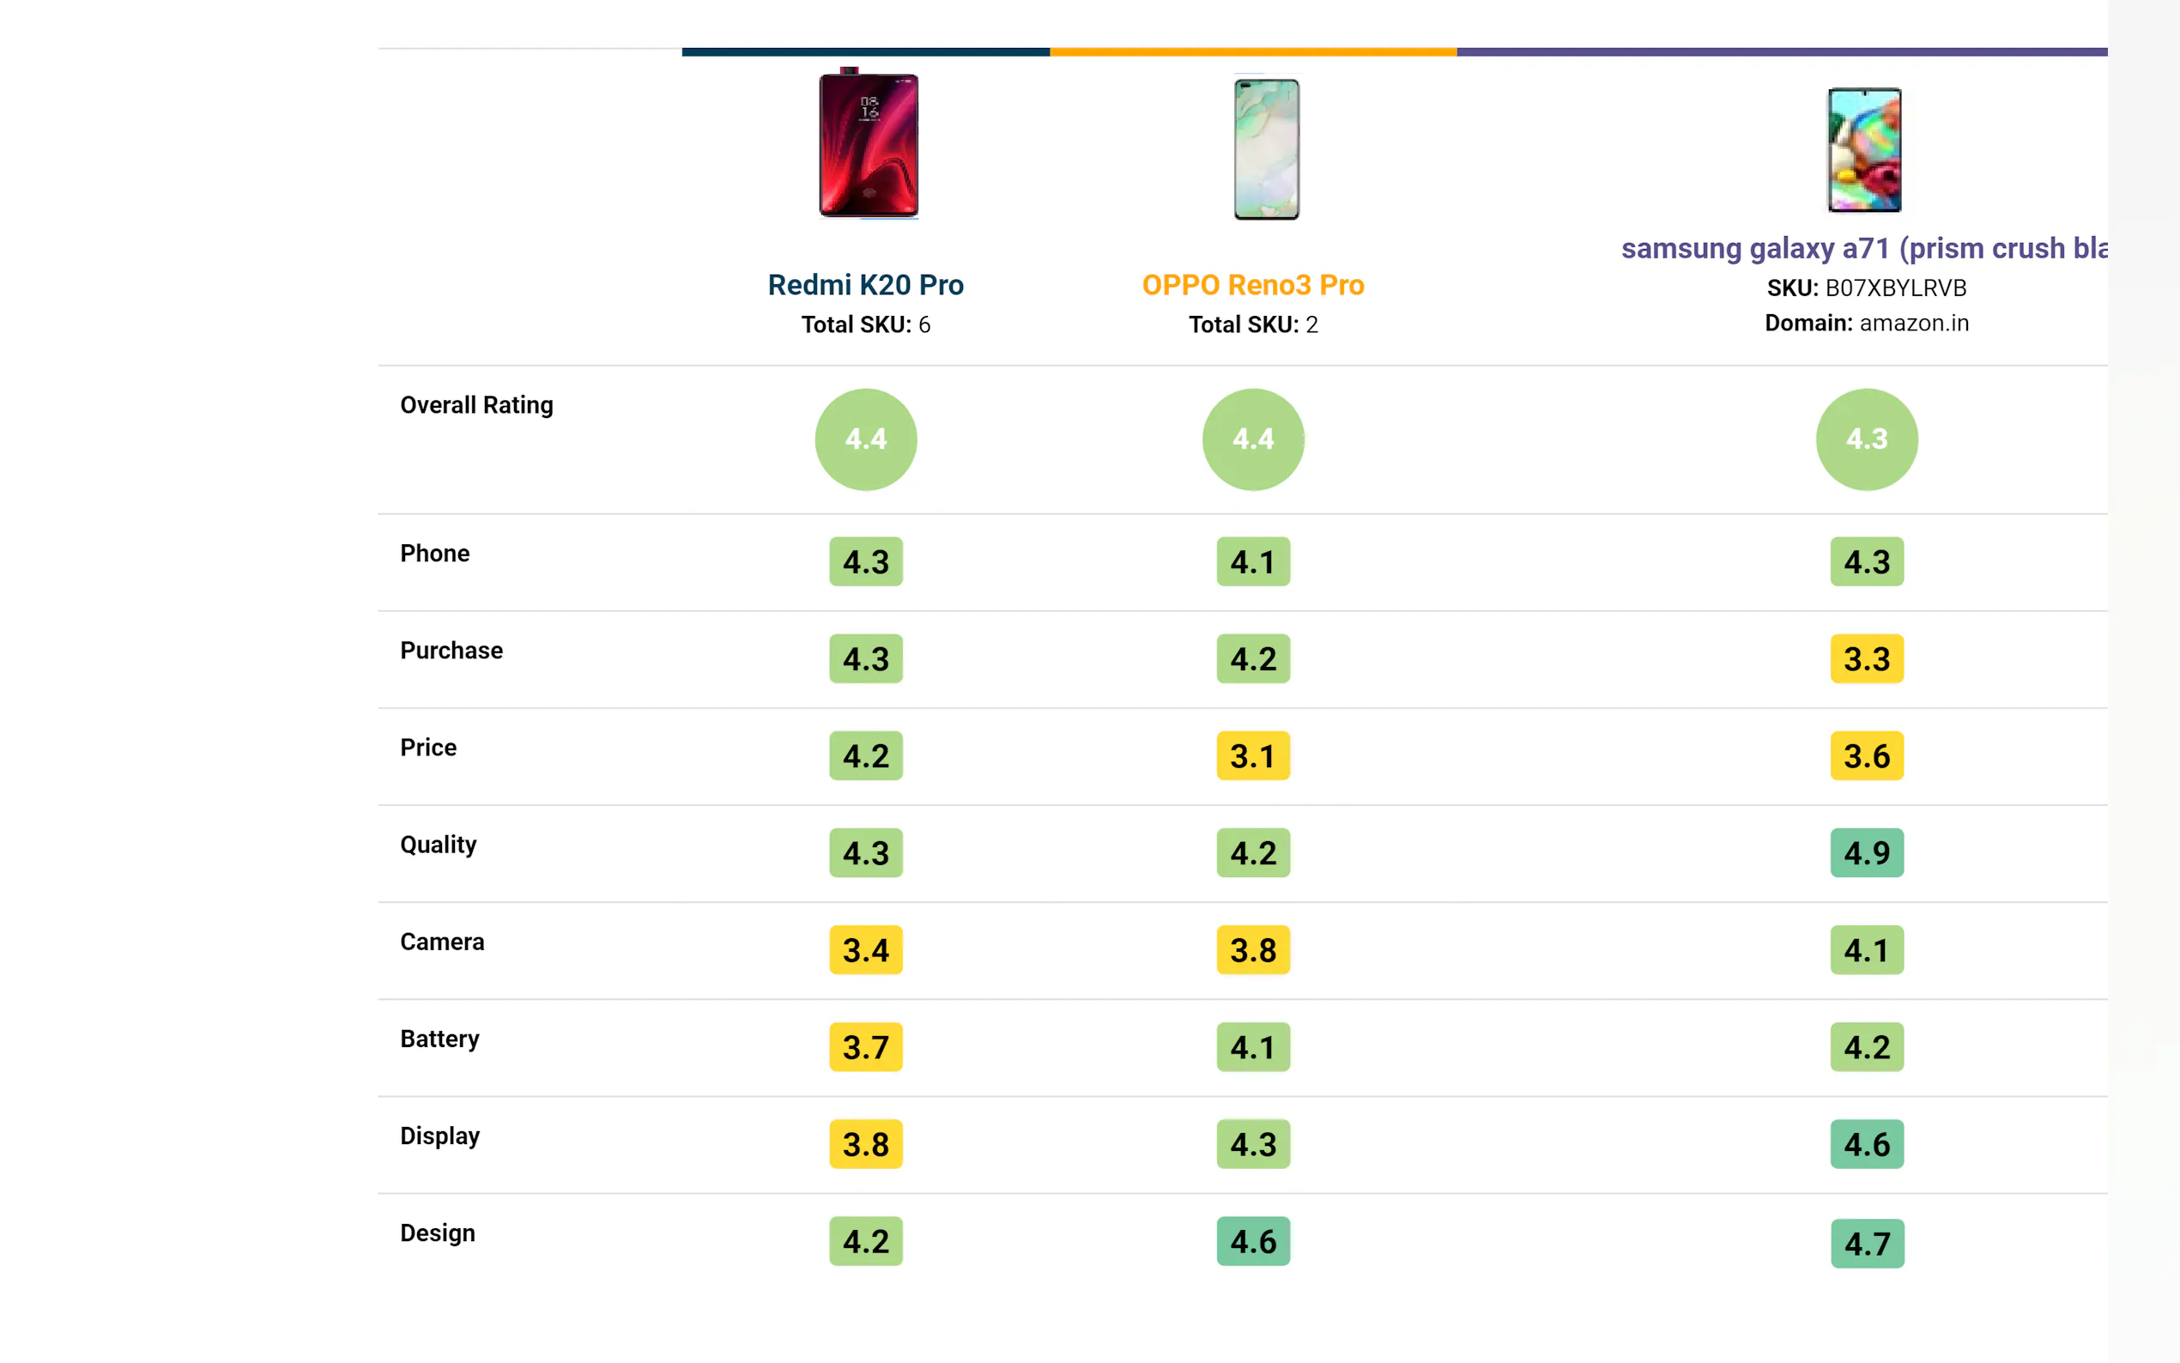Viewport: 2180px width, 1363px height.
Task: Select Redmi Battery score 3.7 badge
Action: tap(865, 1046)
